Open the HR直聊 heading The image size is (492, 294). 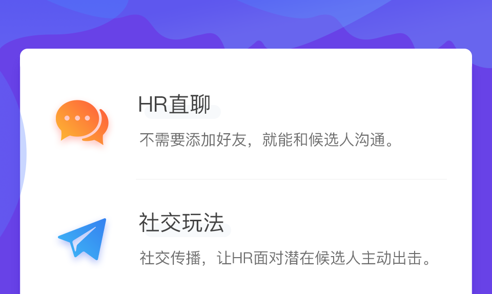click(x=174, y=104)
